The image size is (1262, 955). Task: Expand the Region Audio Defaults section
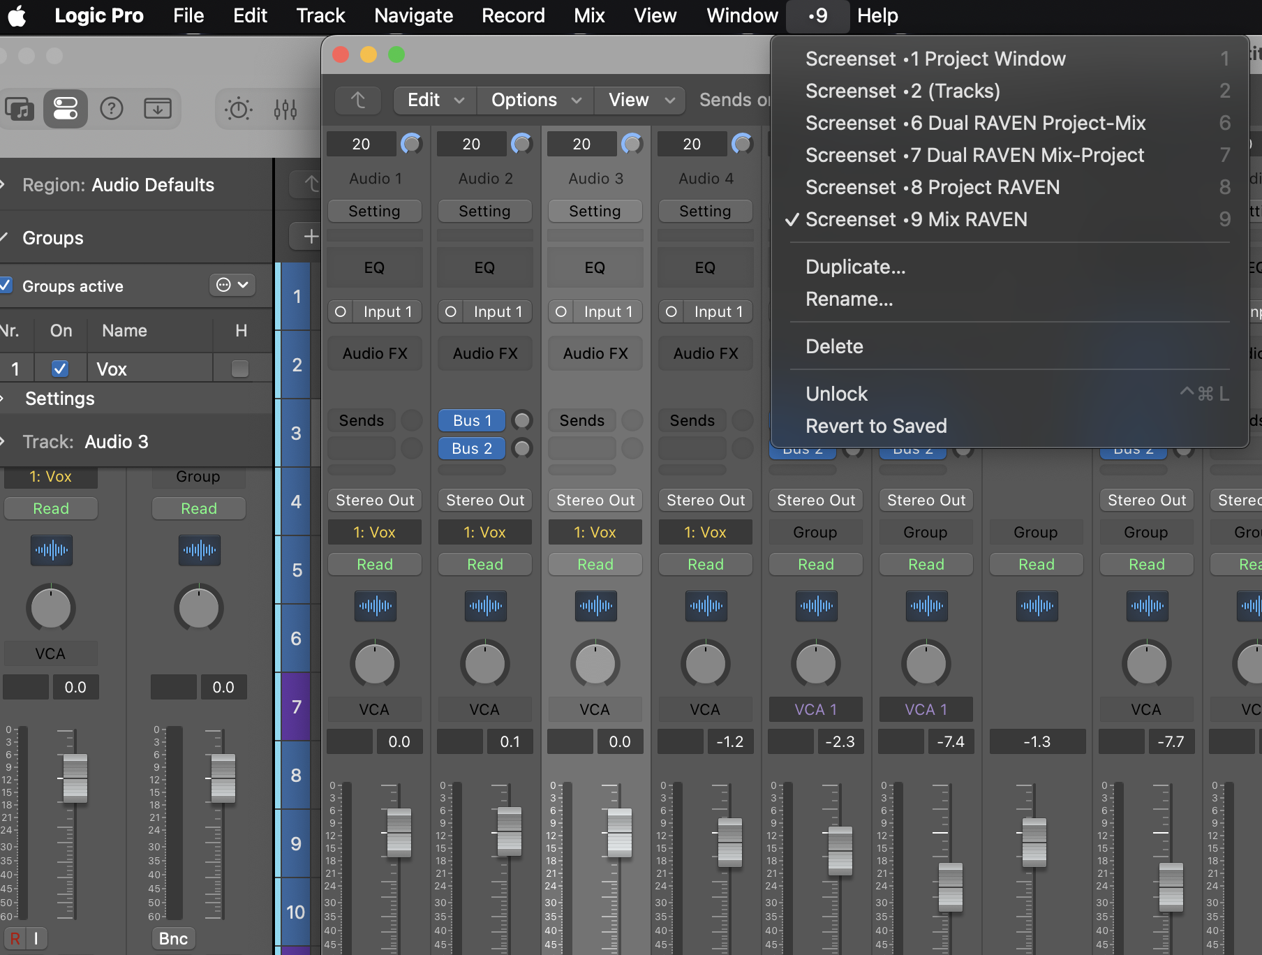(3, 184)
